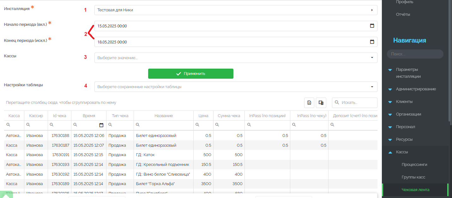452x198 pixels.
Task: Open calendar for period end date
Action: tap(372, 42)
